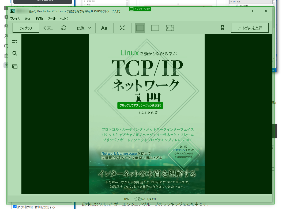Screen dimensions: 282x209
Task: Maximize the Kindle window
Action: [x=254, y=11]
